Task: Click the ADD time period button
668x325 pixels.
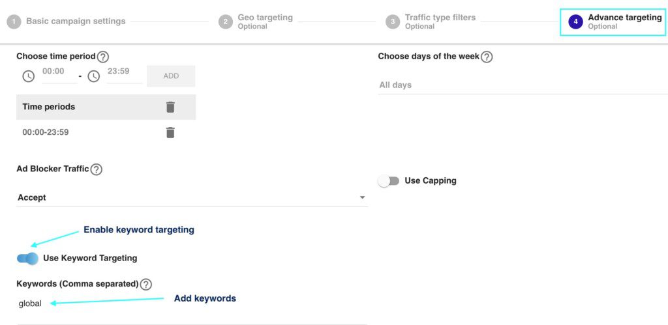Action: [x=171, y=76]
